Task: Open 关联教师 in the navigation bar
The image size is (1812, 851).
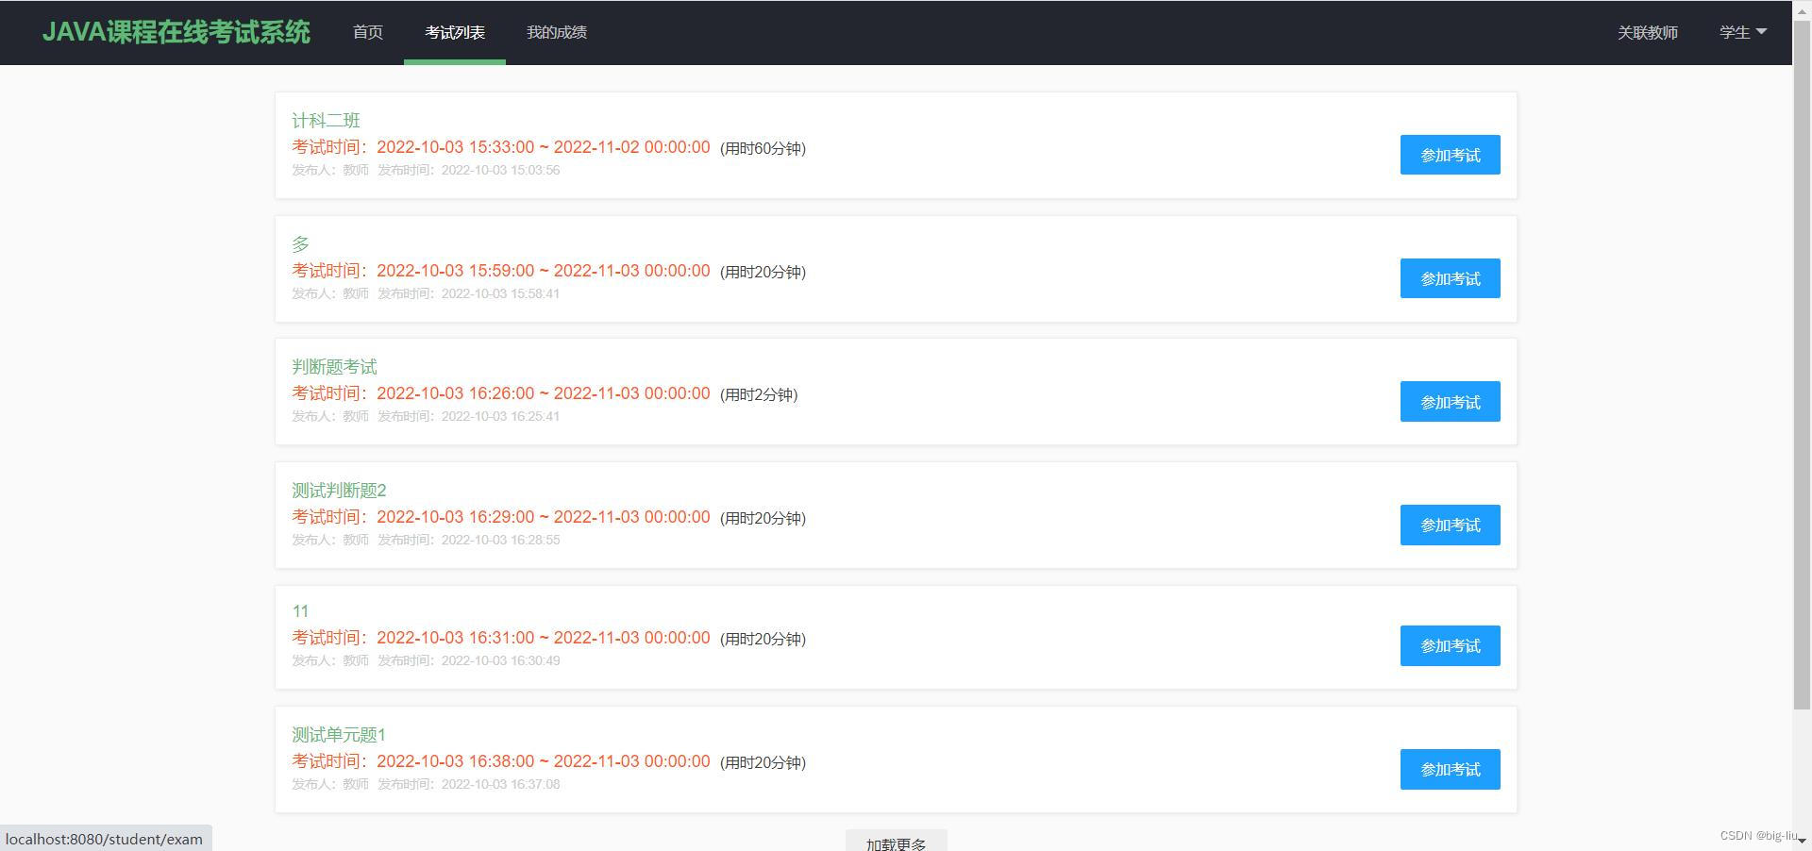Action: [1648, 32]
